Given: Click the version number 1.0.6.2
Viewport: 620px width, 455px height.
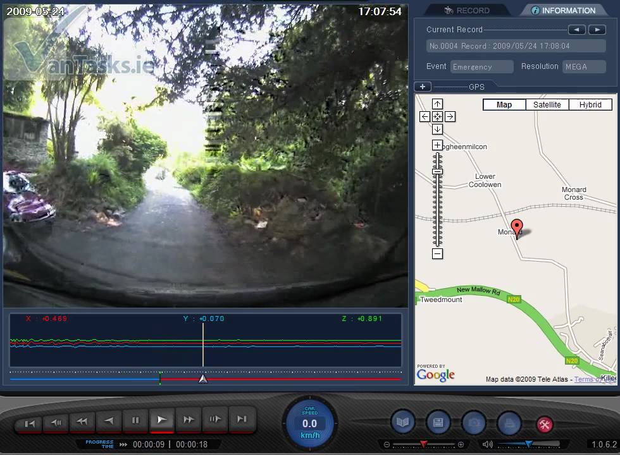Looking at the screenshot, I should (604, 444).
